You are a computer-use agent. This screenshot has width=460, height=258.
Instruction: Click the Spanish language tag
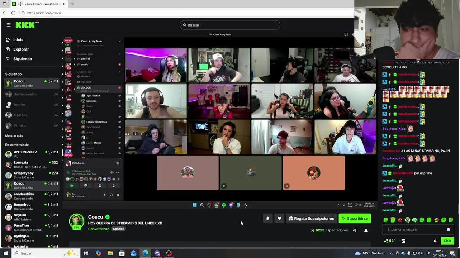click(x=118, y=229)
